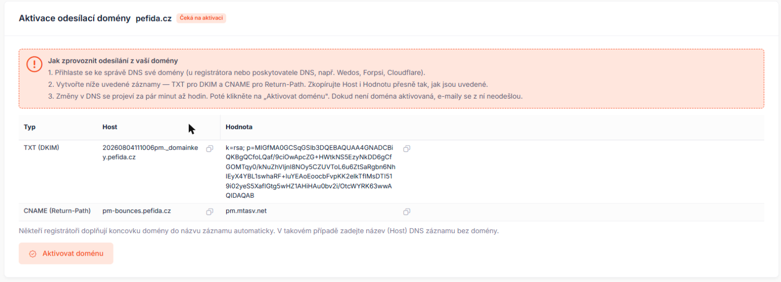Copy the DKIM host record name
781x282 pixels.
[x=210, y=148]
